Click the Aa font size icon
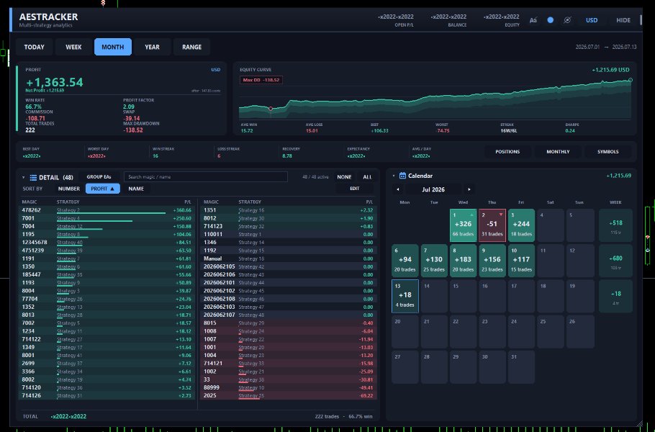 point(533,20)
